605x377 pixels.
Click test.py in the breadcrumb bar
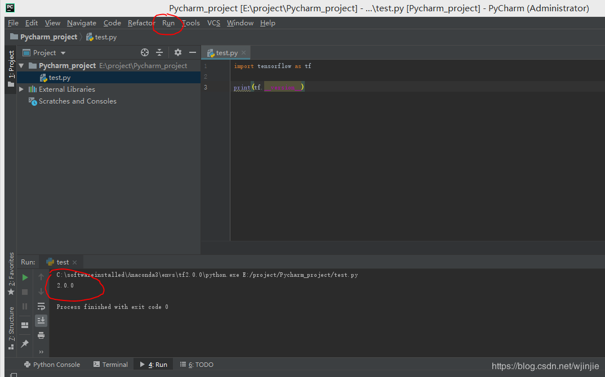[101, 37]
